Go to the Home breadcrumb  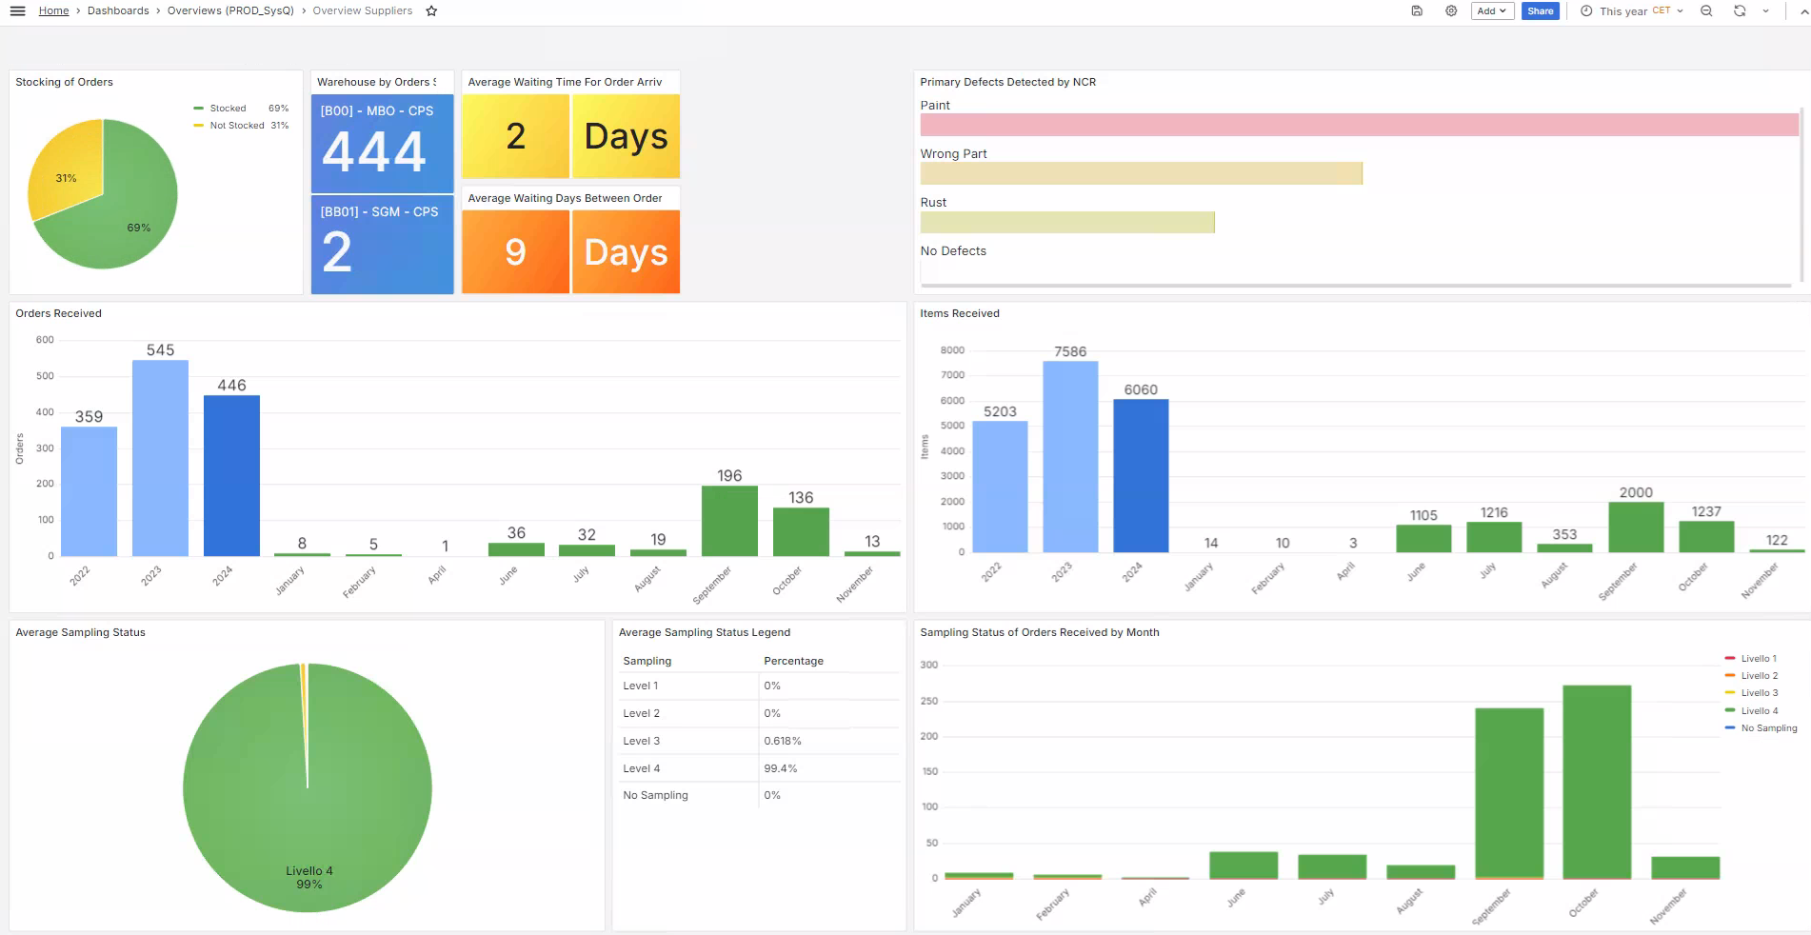pyautogui.click(x=53, y=11)
